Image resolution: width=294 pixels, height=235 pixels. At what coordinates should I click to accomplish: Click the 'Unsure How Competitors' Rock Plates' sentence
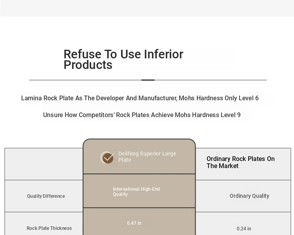pos(142,115)
